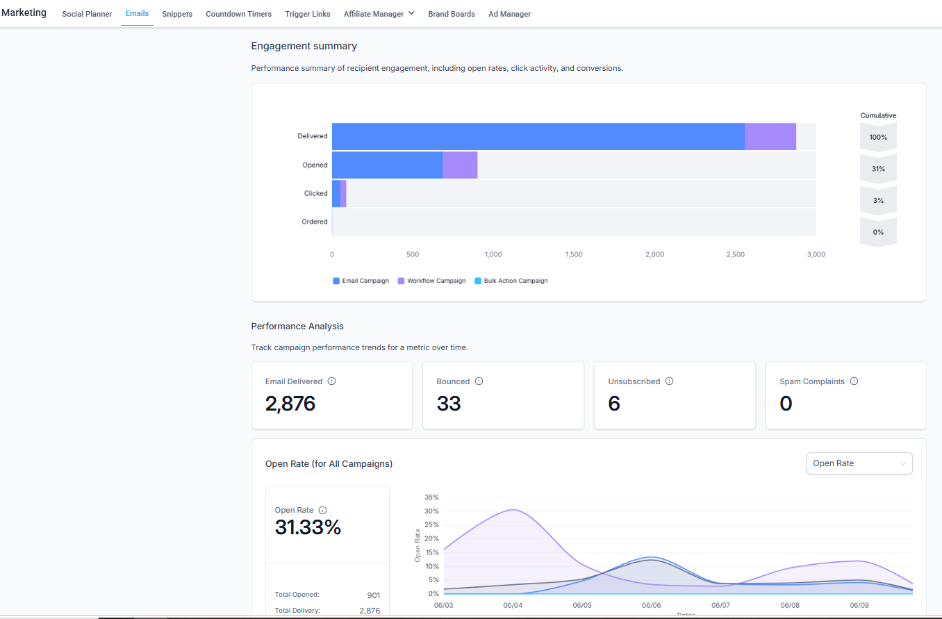
Task: Click the Delivered bar's blue Email Campaign segment
Action: [x=538, y=137]
